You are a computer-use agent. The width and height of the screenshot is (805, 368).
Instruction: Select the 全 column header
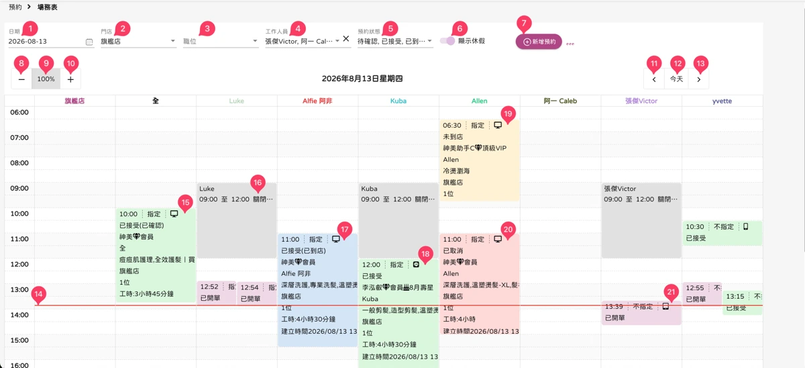(156, 101)
